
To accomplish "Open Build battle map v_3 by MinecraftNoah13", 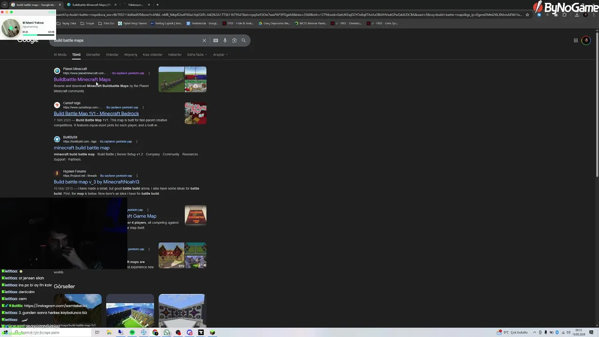I will (96, 182).
